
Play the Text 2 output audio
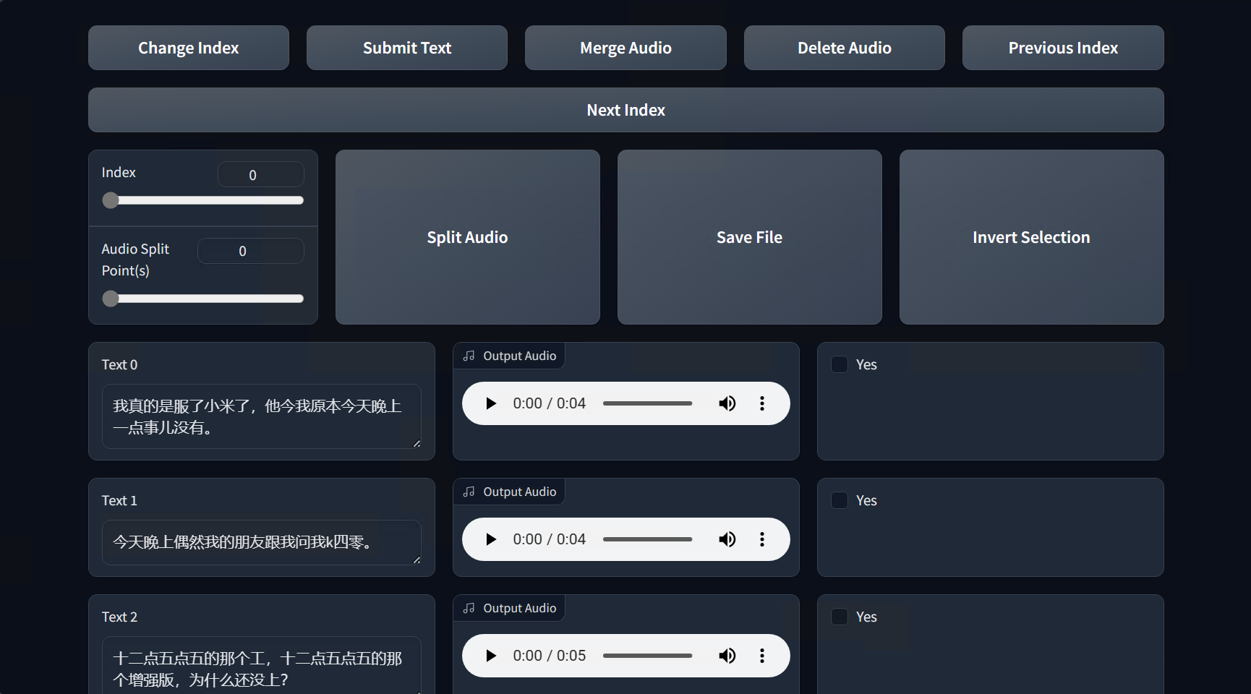(x=491, y=656)
